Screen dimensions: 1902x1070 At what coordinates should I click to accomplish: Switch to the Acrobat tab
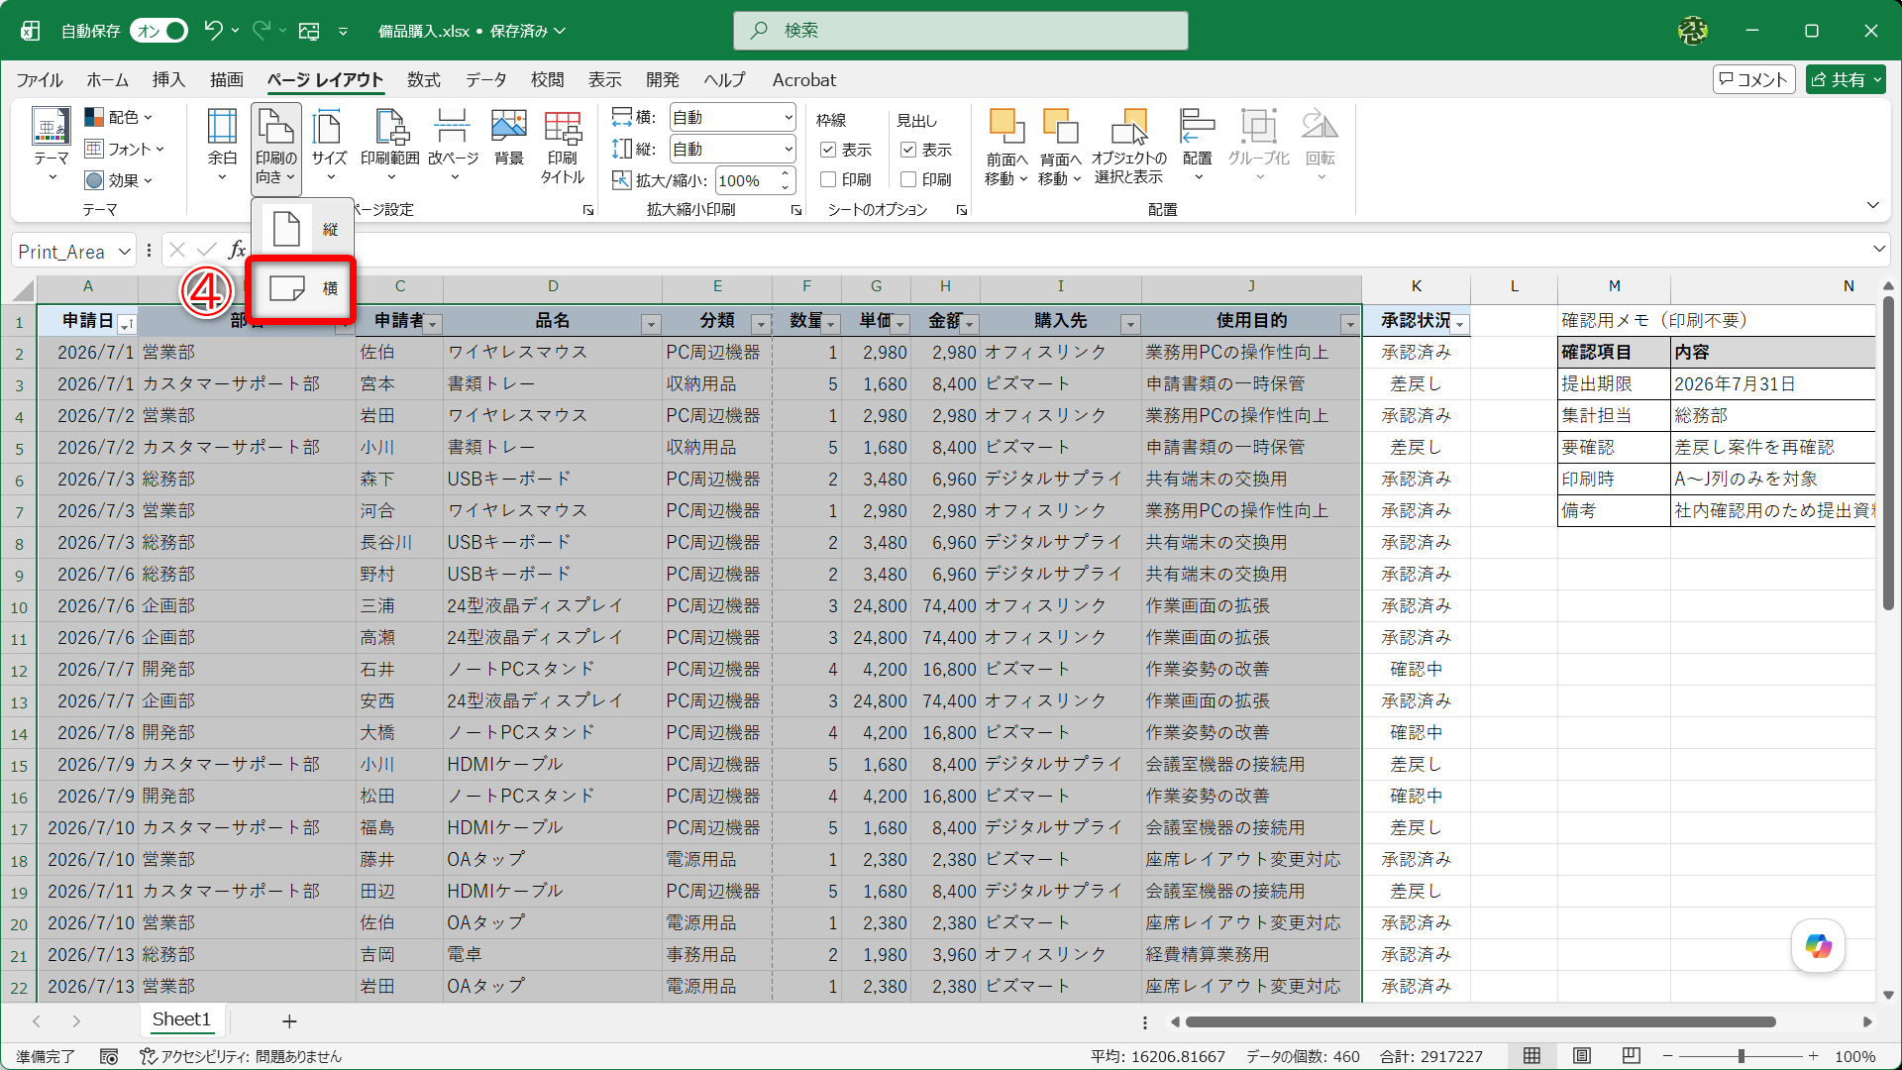pos(804,80)
